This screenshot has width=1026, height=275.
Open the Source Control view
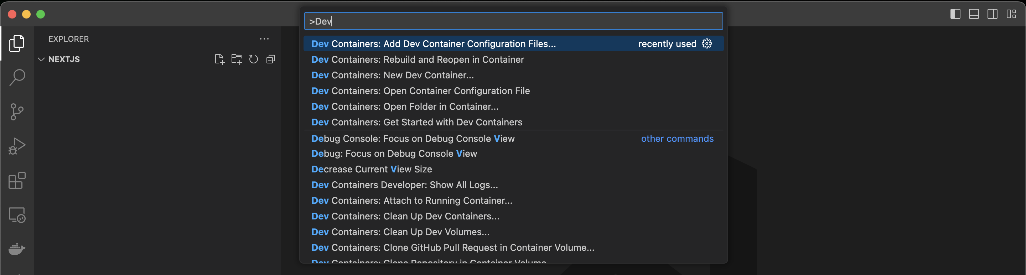[x=17, y=112]
